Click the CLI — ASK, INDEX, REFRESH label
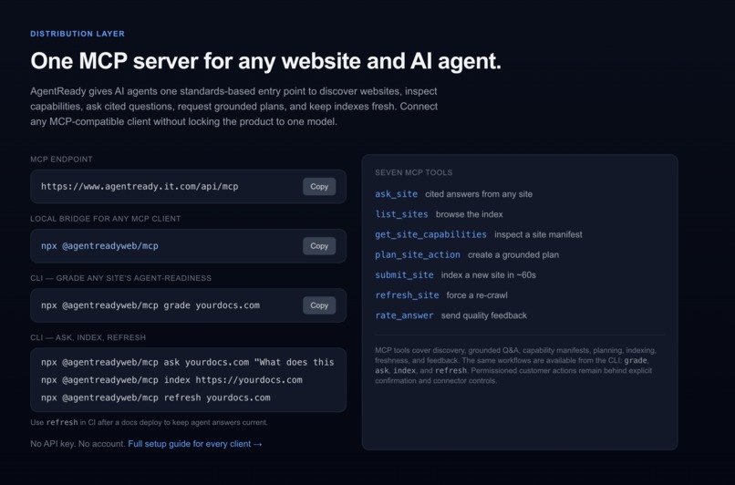Viewport: 735px width, 485px height. pyautogui.click(x=88, y=338)
